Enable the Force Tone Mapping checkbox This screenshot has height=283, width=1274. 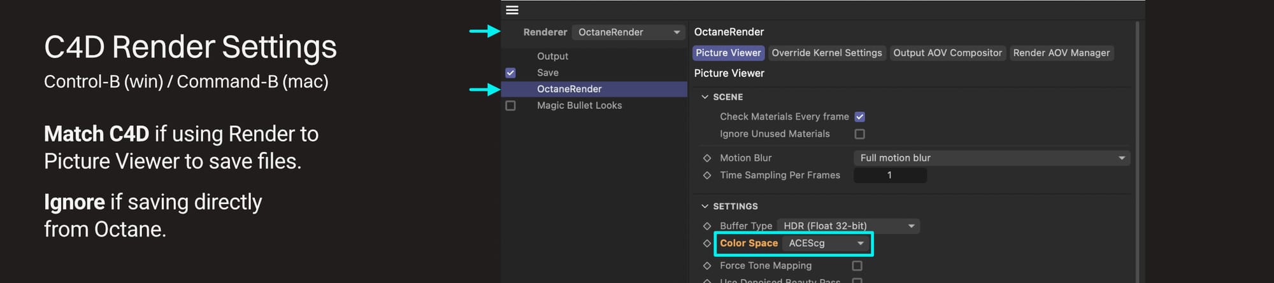pos(857,266)
